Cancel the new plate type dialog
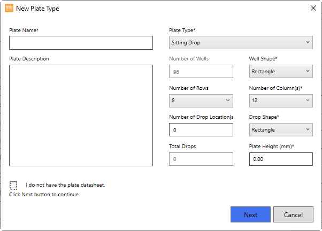This screenshot has height=231, width=322. tap(293, 214)
